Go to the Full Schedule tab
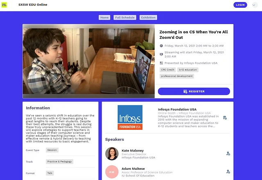The height and width of the screenshot is (180, 262). pyautogui.click(x=124, y=18)
